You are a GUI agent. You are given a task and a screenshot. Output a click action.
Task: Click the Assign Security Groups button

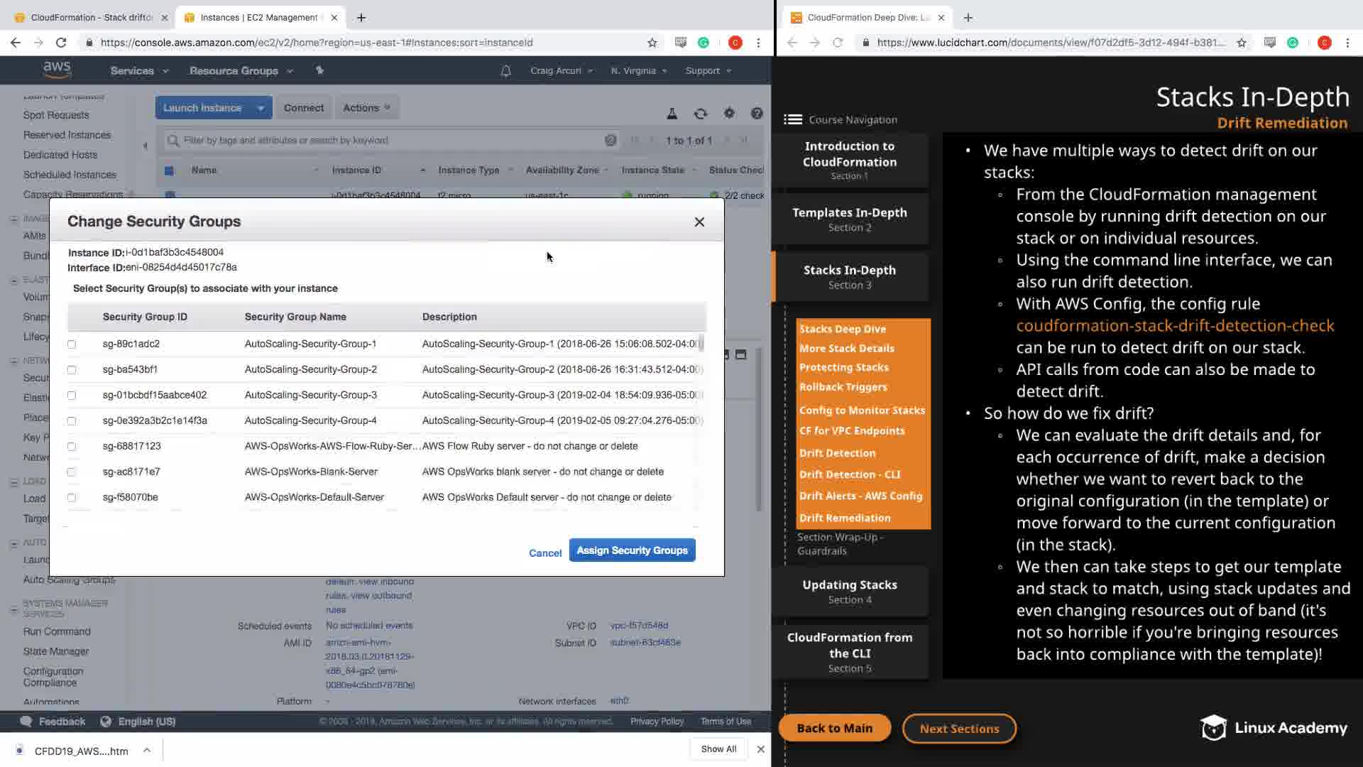[632, 550]
